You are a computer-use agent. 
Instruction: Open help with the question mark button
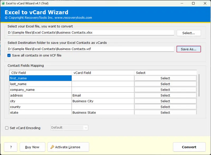coord(11,147)
